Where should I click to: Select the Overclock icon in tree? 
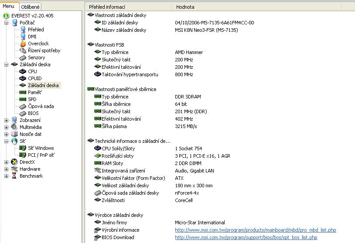tap(23, 44)
